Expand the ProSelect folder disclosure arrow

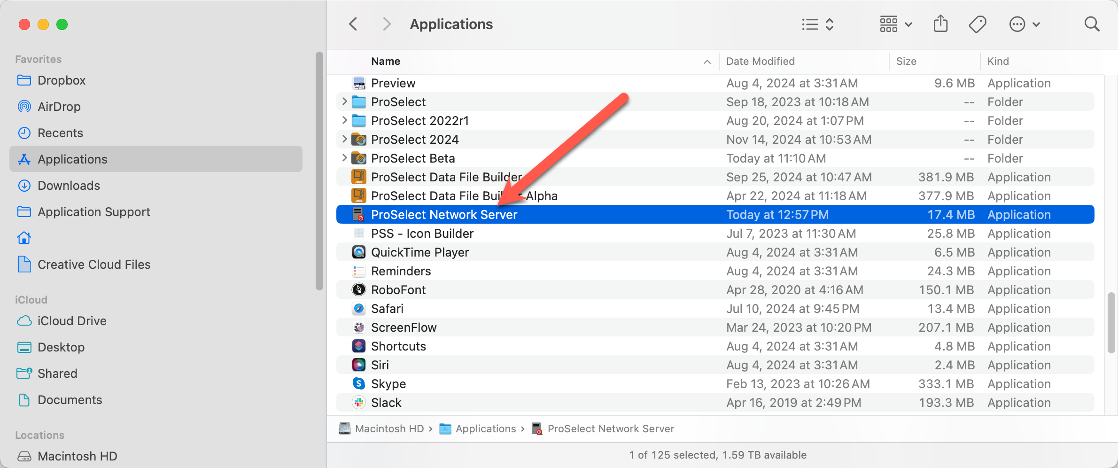(x=344, y=101)
